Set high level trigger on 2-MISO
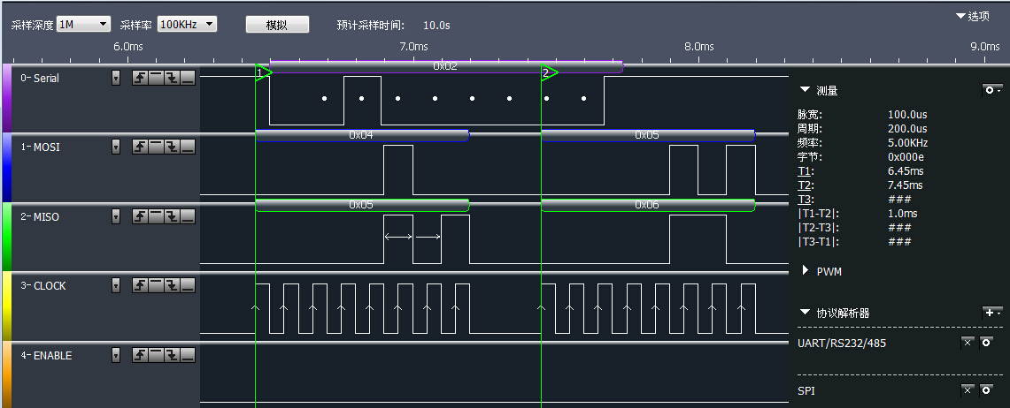1010x408 pixels. [156, 216]
